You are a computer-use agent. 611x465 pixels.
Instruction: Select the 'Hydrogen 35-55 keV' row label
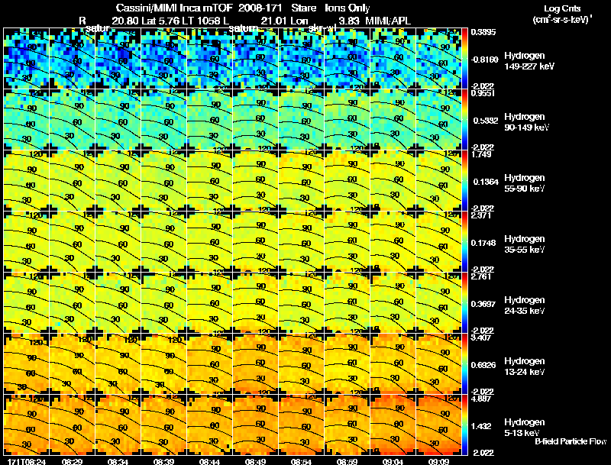pyautogui.click(x=525, y=244)
